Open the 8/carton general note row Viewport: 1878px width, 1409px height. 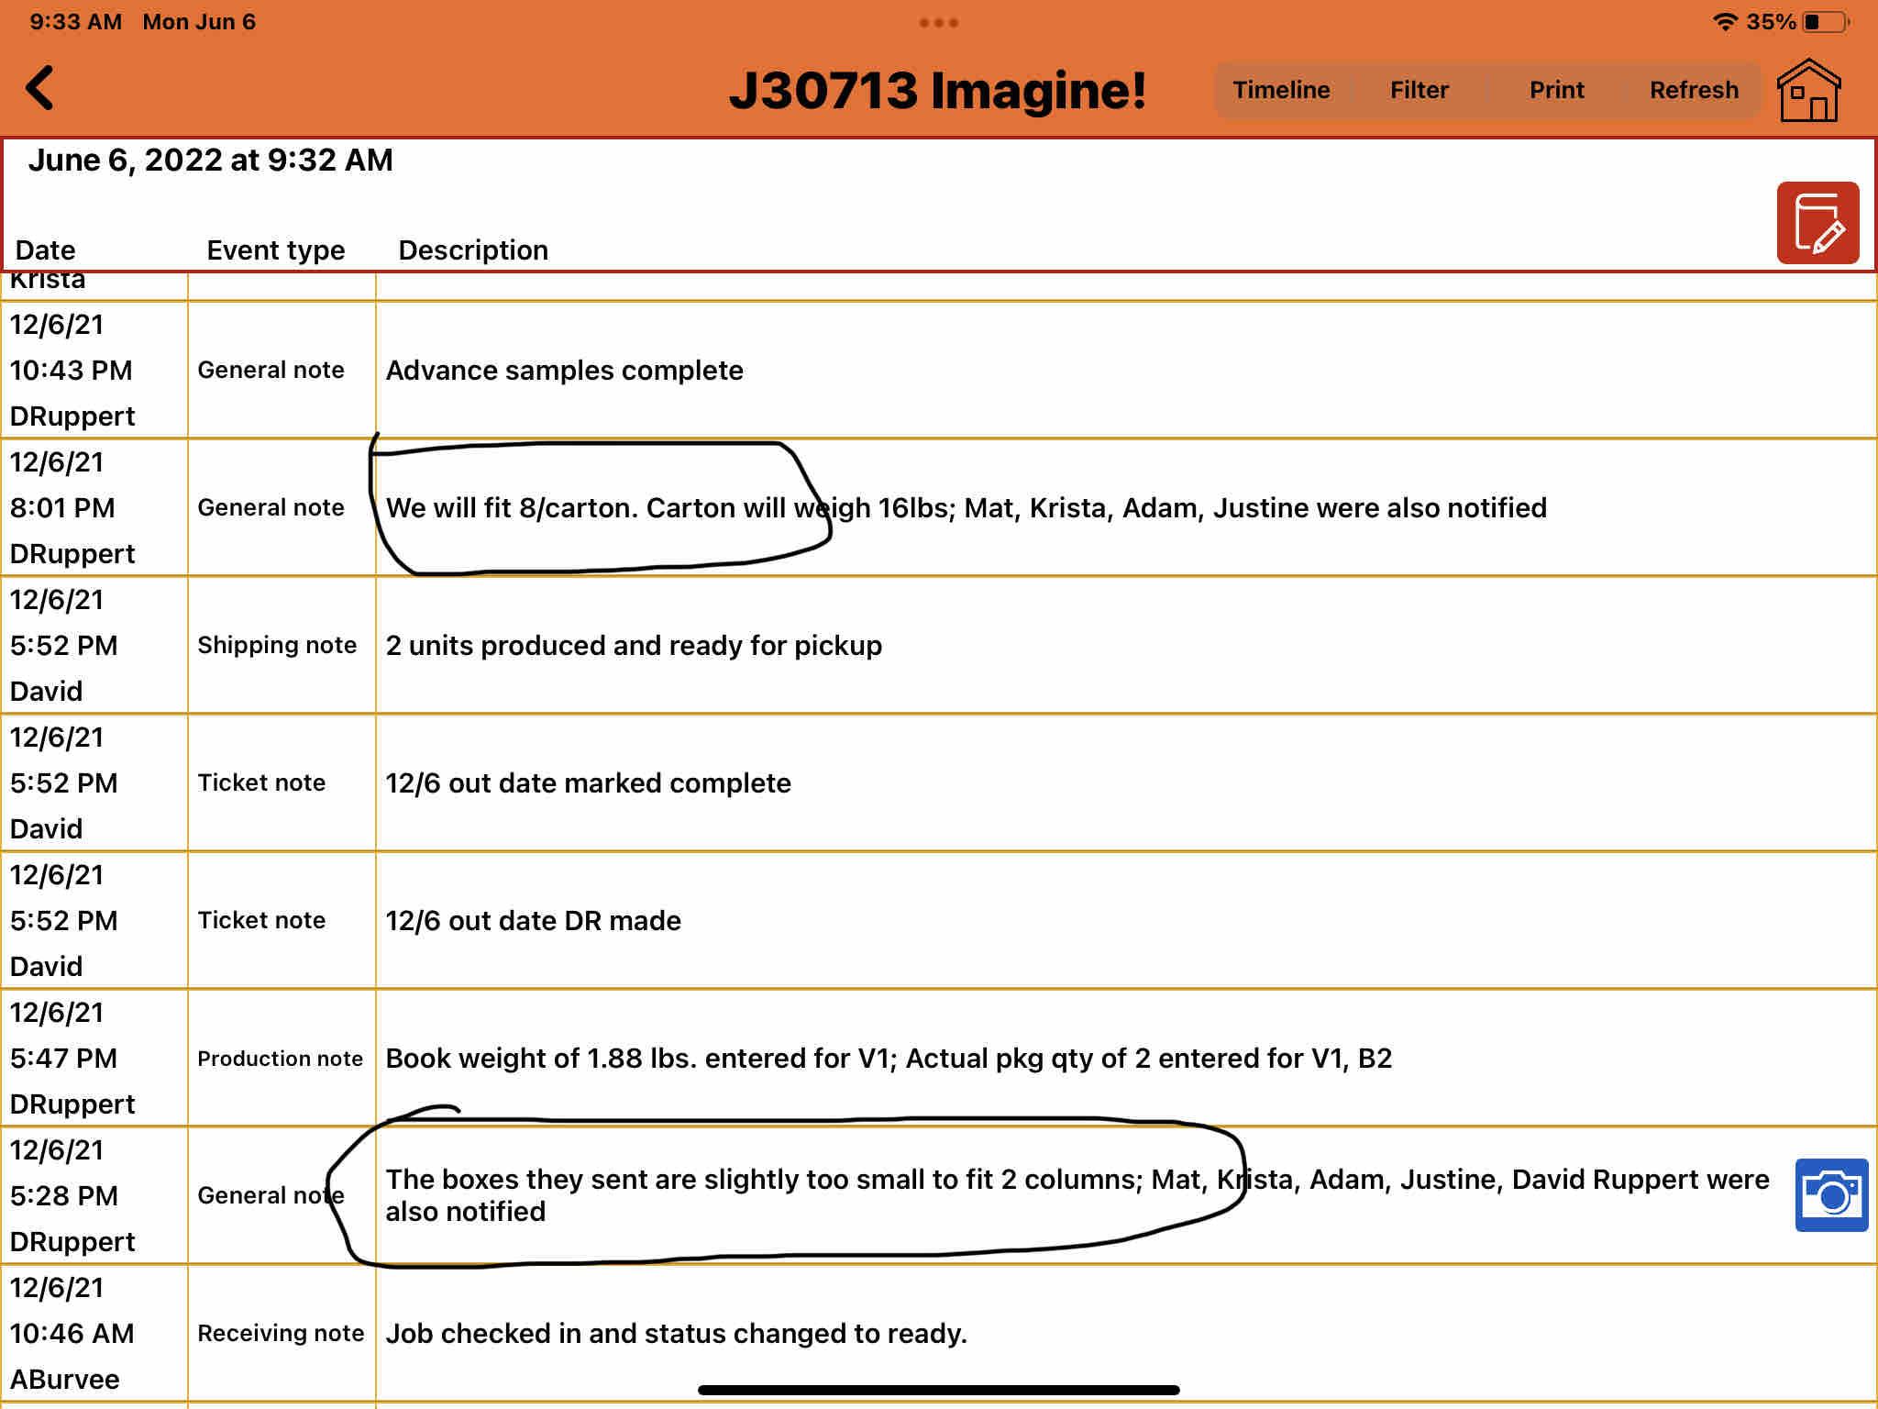click(965, 508)
